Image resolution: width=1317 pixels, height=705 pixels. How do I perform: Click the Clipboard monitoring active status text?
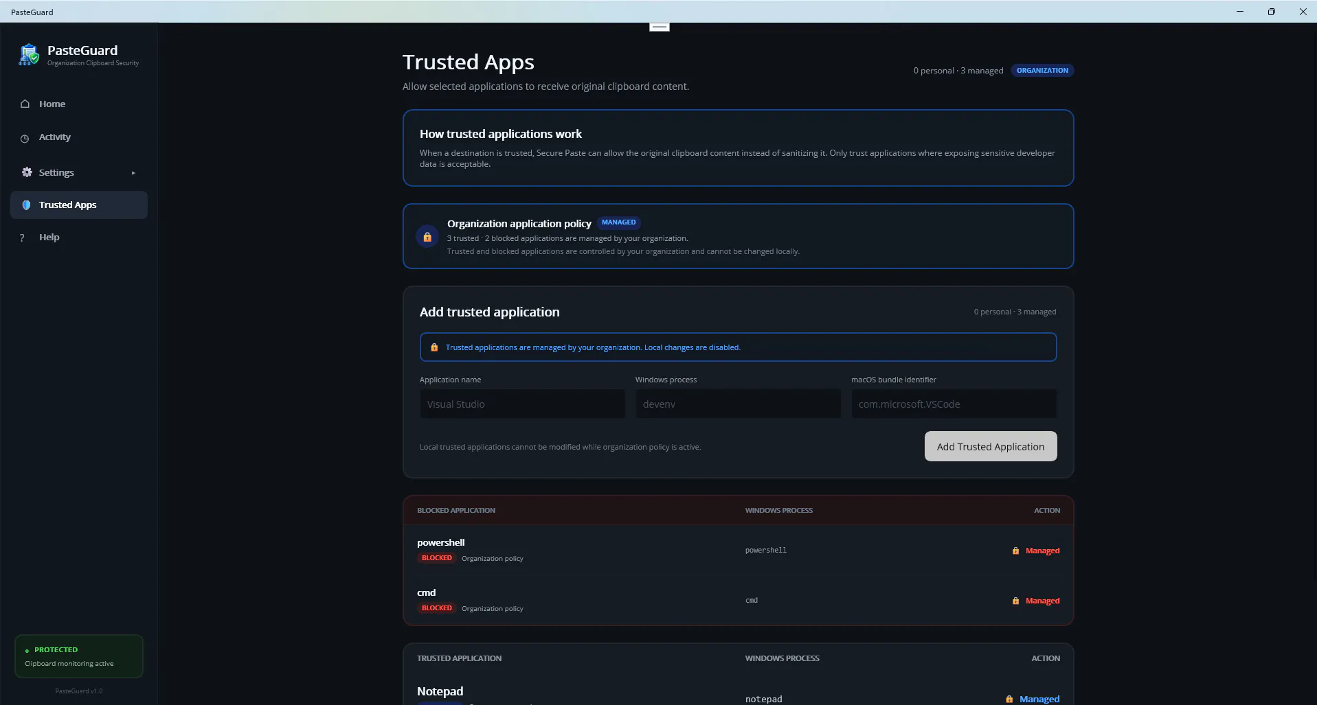(x=69, y=664)
